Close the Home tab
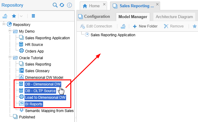The width and height of the screenshot is (198, 122). [104, 4]
